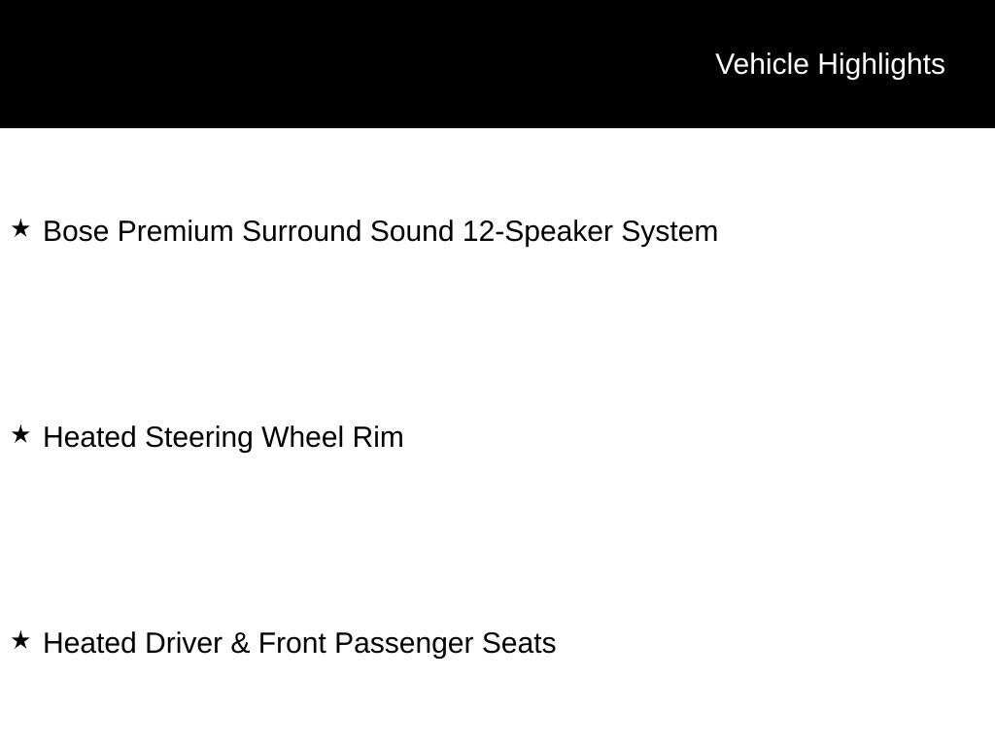Select the word "Steering" in the second highlight
Screen dimensions: 995x746
click(198, 438)
